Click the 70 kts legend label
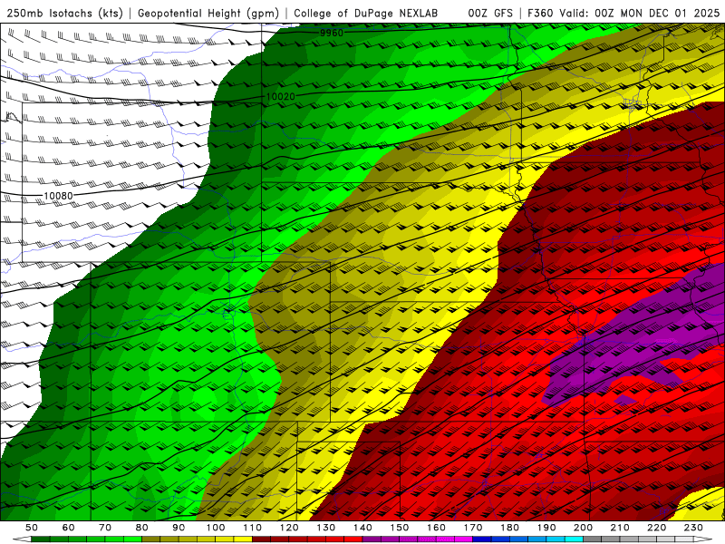Screen dimensions: 725x544 105,528
